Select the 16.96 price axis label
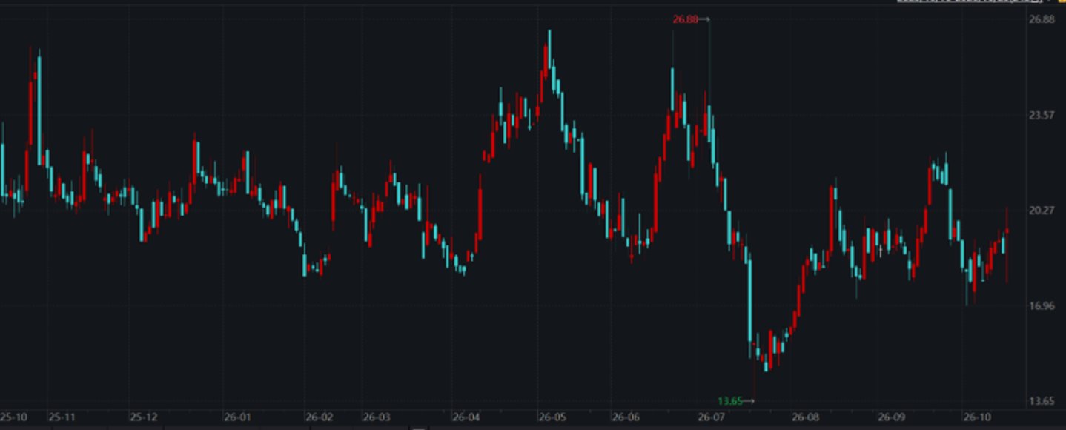The height and width of the screenshot is (430, 1066). (x=1042, y=305)
